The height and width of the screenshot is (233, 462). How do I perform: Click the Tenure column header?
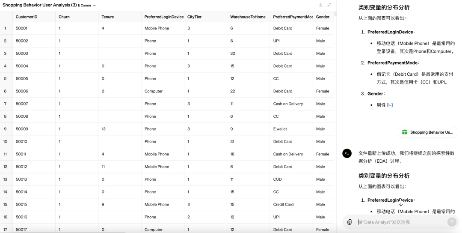[108, 17]
